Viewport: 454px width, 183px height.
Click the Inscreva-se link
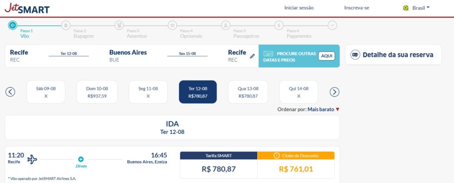pyautogui.click(x=356, y=8)
